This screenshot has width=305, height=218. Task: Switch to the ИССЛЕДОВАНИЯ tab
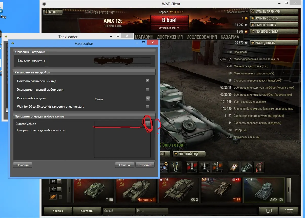[x=202, y=37]
